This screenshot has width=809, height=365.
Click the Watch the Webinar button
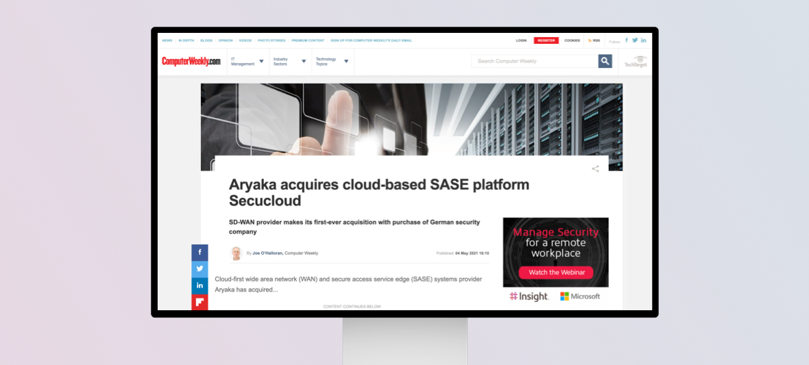click(x=555, y=272)
